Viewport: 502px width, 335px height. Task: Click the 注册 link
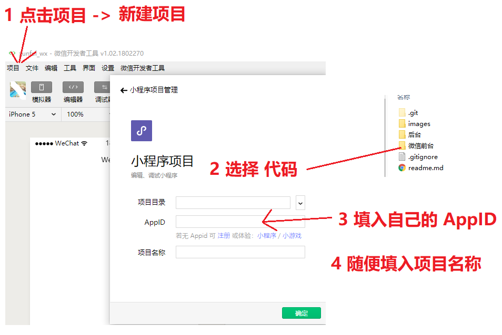224,236
